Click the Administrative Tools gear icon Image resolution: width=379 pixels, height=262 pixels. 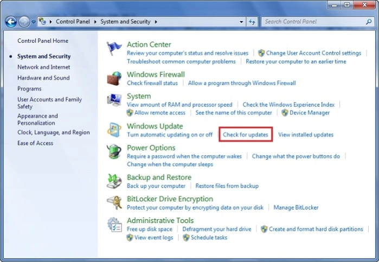[x=114, y=225]
